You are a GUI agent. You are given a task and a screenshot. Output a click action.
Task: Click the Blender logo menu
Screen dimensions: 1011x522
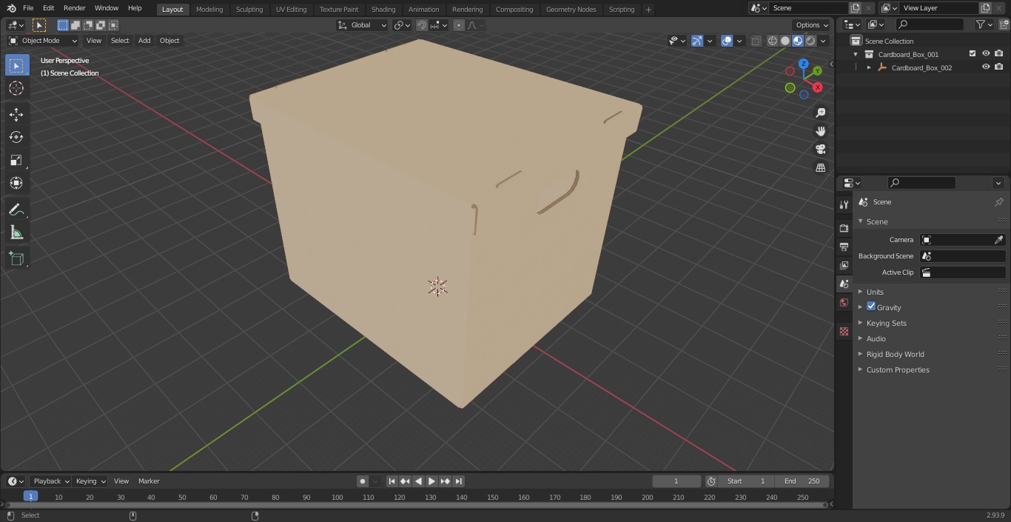pyautogui.click(x=10, y=8)
